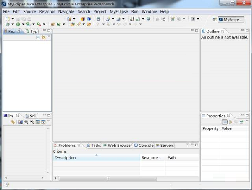
Task: Click the Image Preview scroll up arrow
Action: pos(48,128)
